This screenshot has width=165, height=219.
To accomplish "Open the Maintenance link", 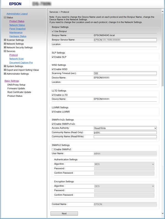I will click(x=16, y=32).
